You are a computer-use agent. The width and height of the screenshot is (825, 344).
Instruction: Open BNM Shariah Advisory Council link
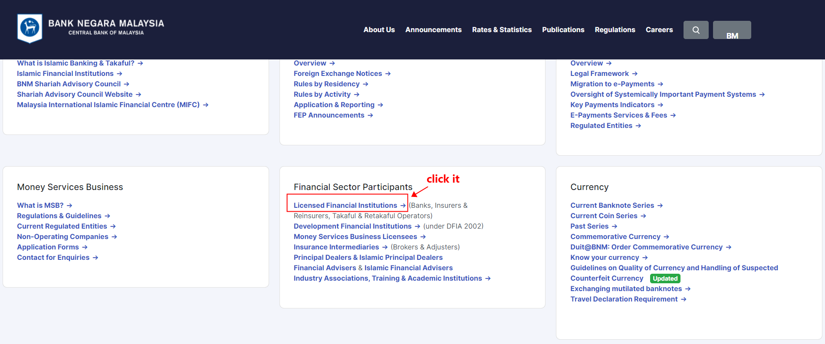tap(73, 84)
